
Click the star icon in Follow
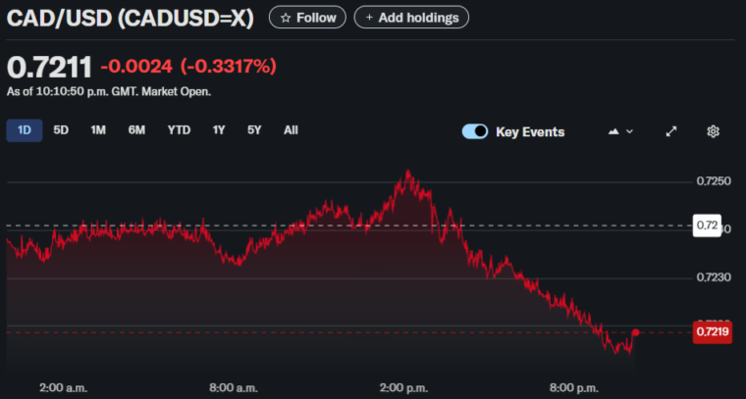286,18
